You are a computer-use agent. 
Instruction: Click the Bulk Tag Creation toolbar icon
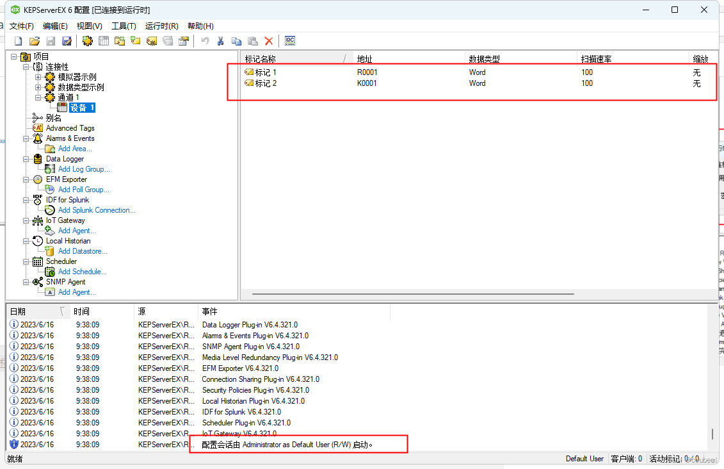coord(152,41)
